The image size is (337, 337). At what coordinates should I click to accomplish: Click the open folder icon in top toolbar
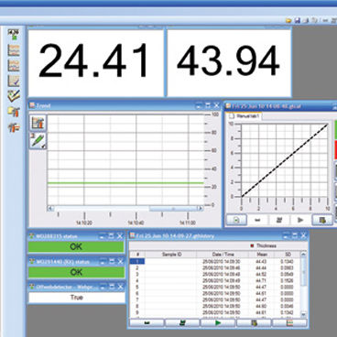point(288,20)
